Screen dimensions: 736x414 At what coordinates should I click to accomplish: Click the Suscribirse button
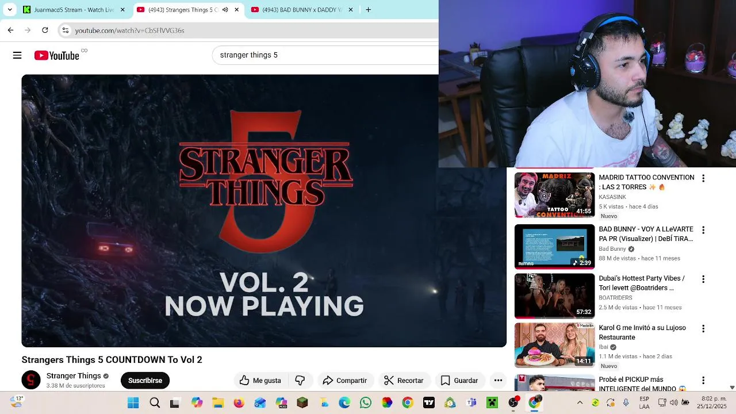145,380
